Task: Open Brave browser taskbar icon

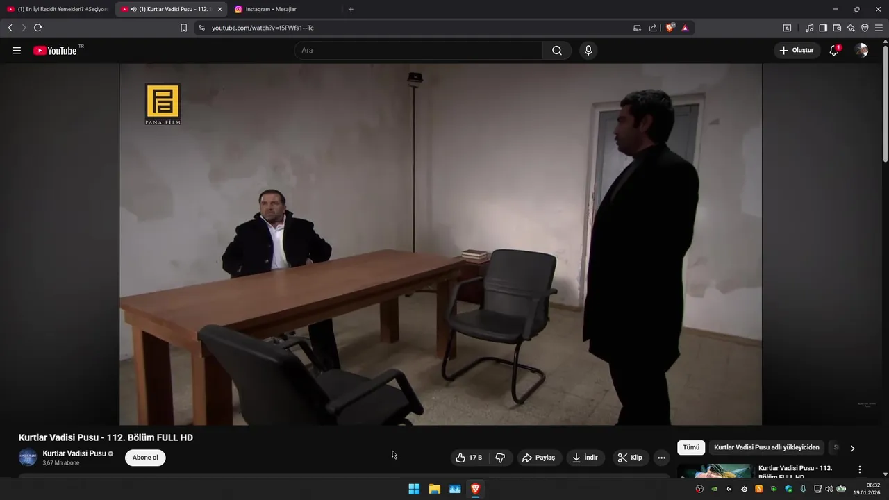Action: (476, 489)
